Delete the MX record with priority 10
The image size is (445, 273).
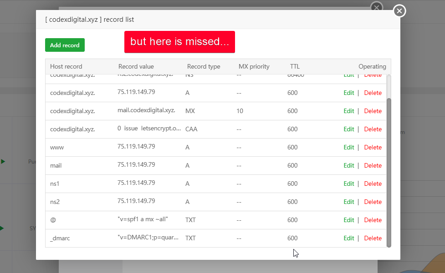point(373,111)
